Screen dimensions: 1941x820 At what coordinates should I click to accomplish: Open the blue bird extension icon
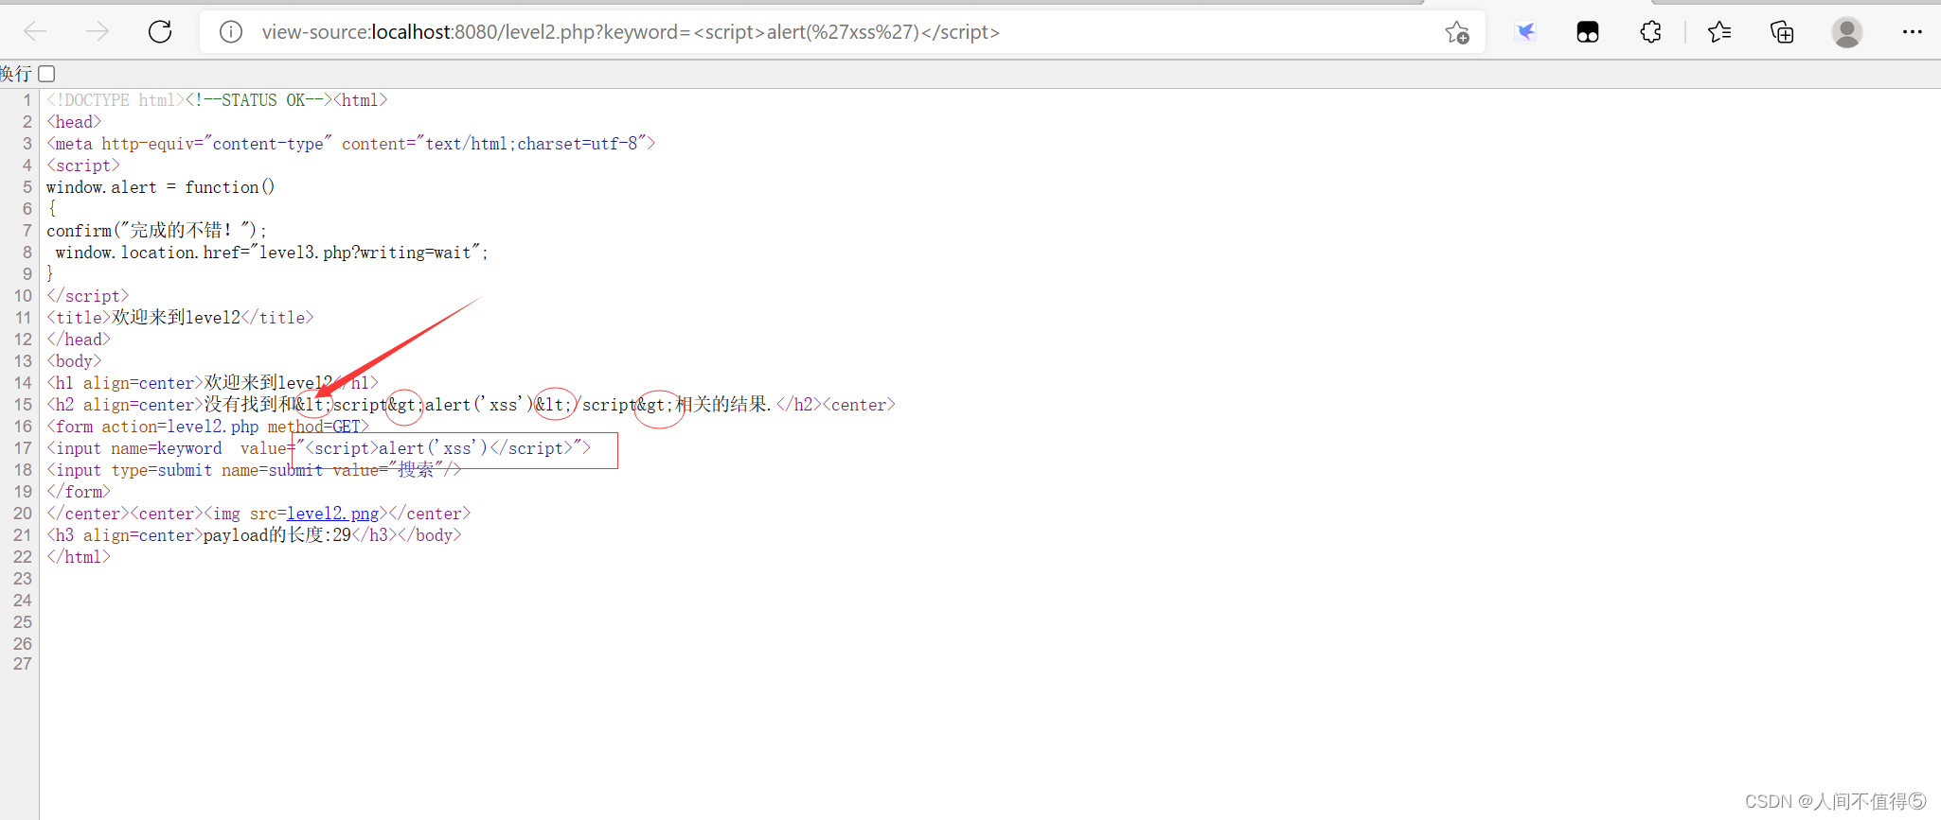tap(1525, 32)
